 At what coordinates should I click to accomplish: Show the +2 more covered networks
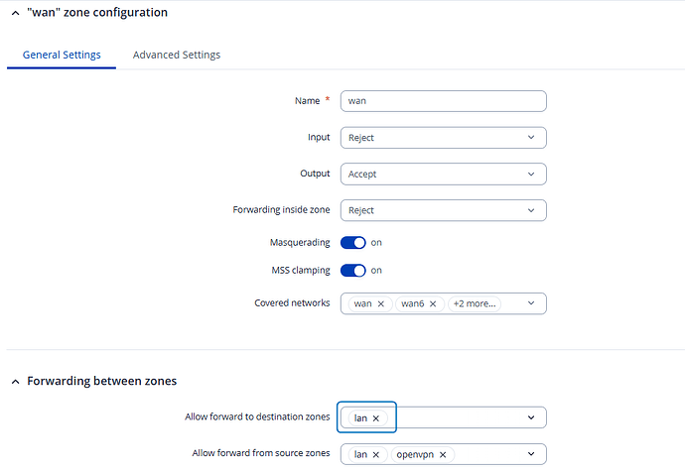[x=474, y=303]
